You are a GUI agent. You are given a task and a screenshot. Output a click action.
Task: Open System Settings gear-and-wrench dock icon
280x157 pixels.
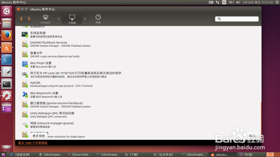click(x=7, y=96)
